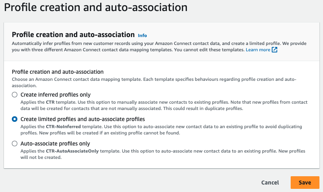Select the Create limited profiles and auto-associate radio button

click(x=15, y=119)
